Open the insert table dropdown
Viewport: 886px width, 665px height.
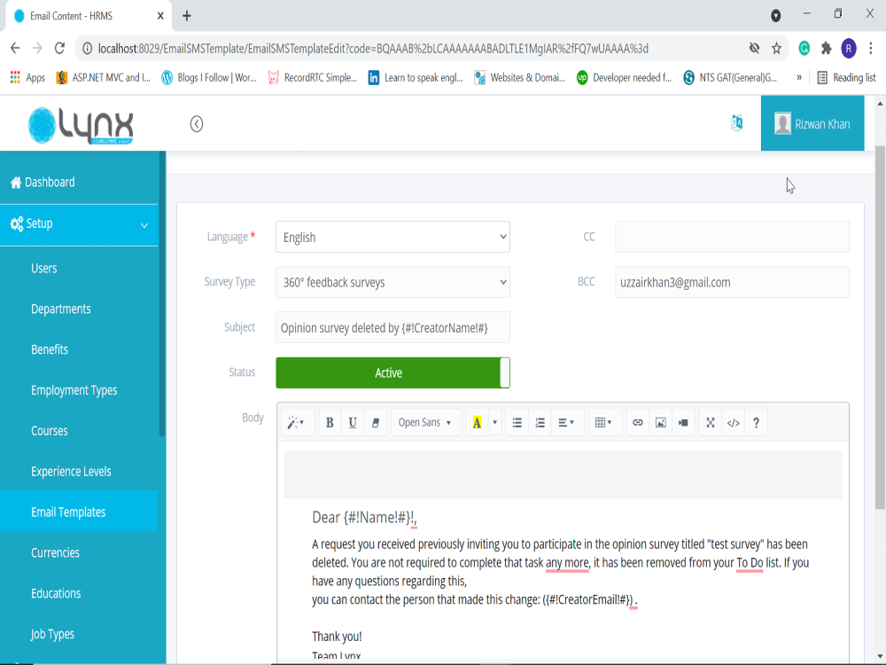[603, 422]
